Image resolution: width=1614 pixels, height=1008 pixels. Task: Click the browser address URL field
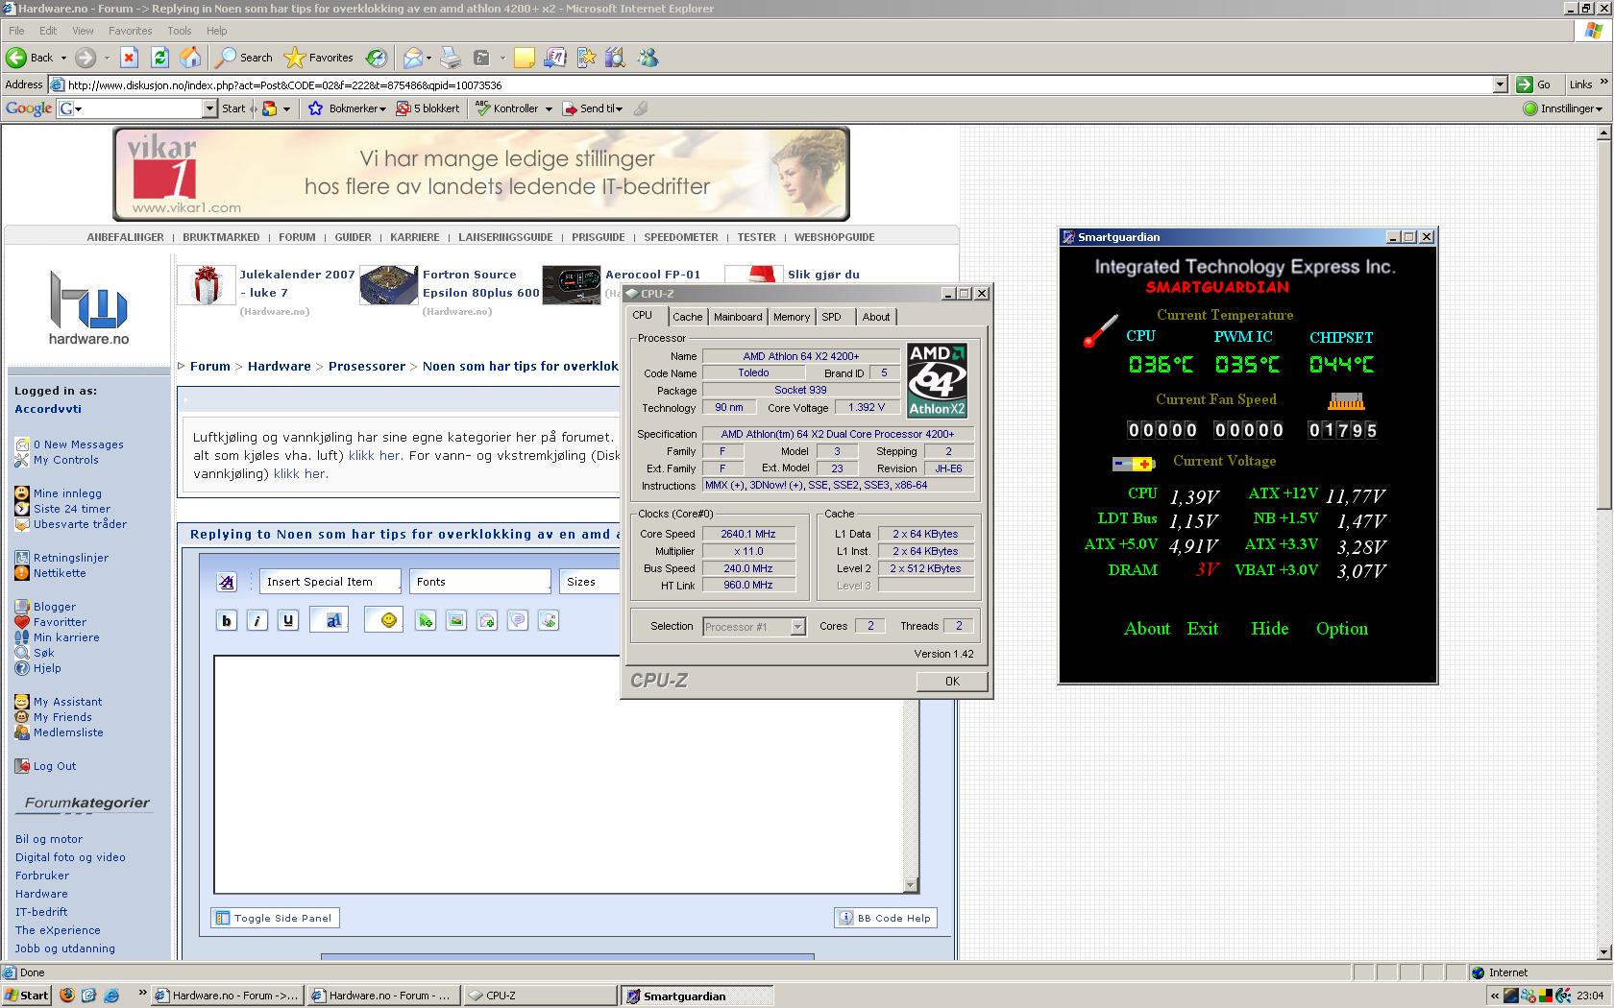778,84
